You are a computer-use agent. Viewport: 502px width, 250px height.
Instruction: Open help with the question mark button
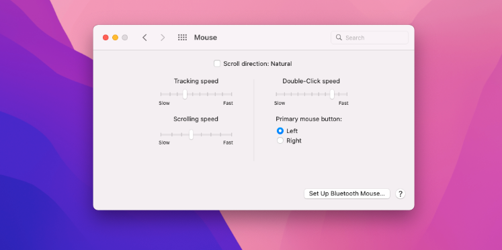pyautogui.click(x=401, y=194)
